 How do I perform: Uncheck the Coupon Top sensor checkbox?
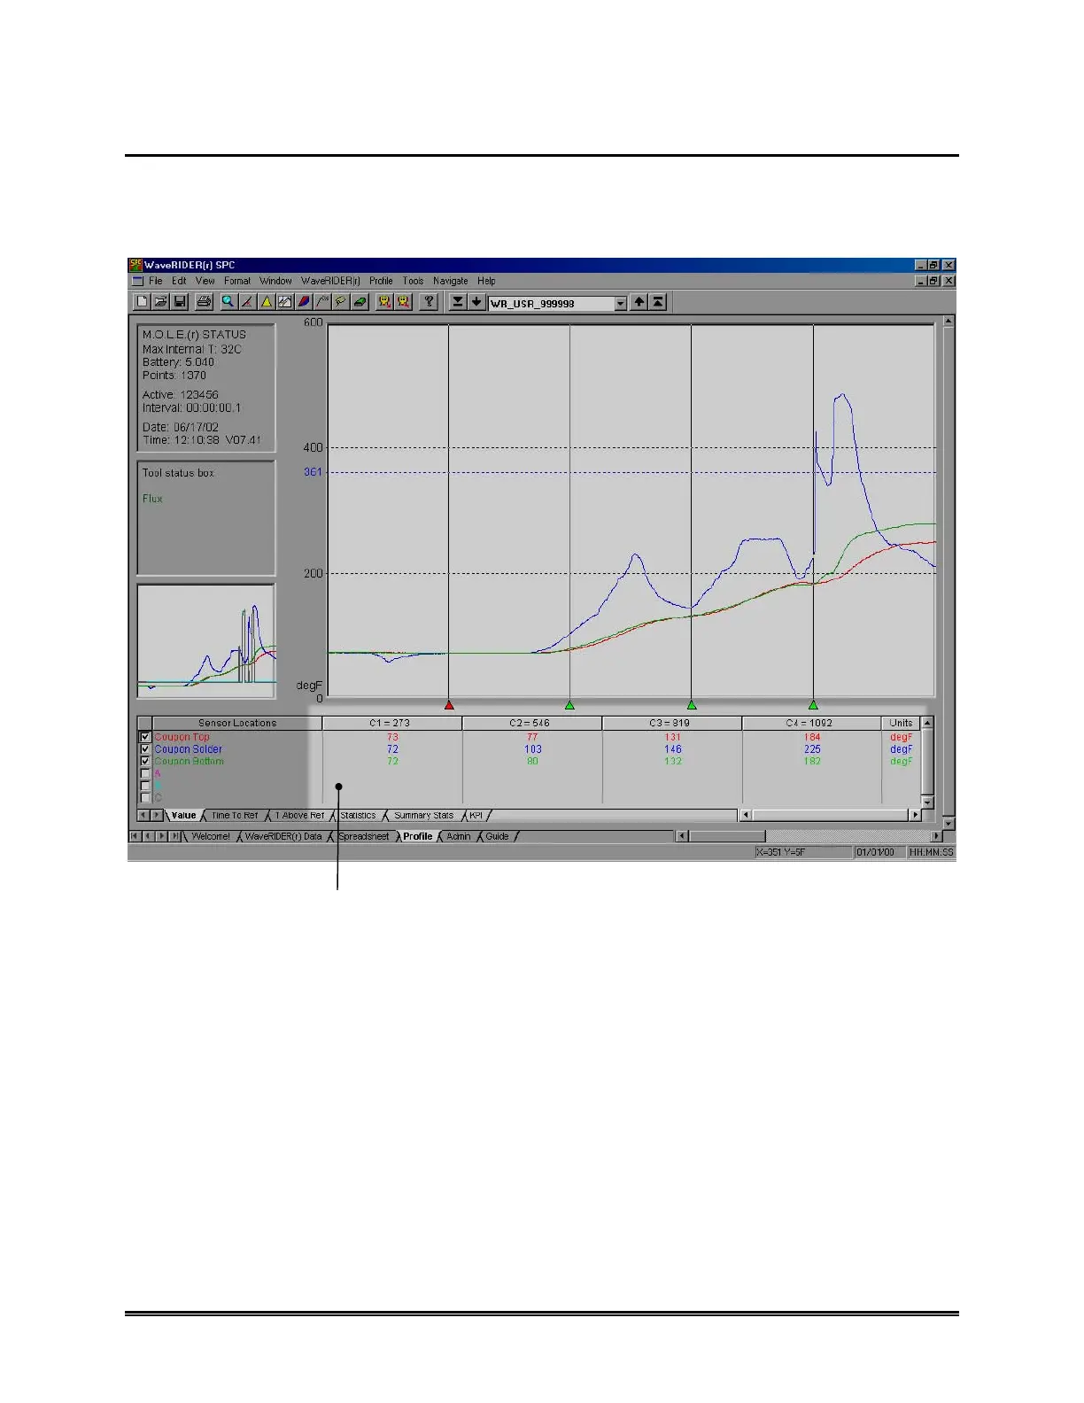[145, 737]
